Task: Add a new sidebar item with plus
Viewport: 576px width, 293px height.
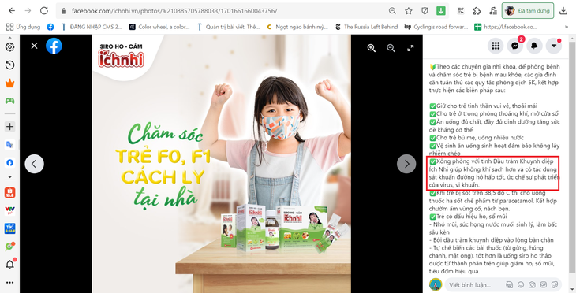Action: tap(10, 127)
